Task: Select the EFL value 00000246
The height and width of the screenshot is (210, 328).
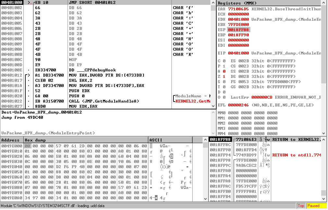Action: click(238, 105)
